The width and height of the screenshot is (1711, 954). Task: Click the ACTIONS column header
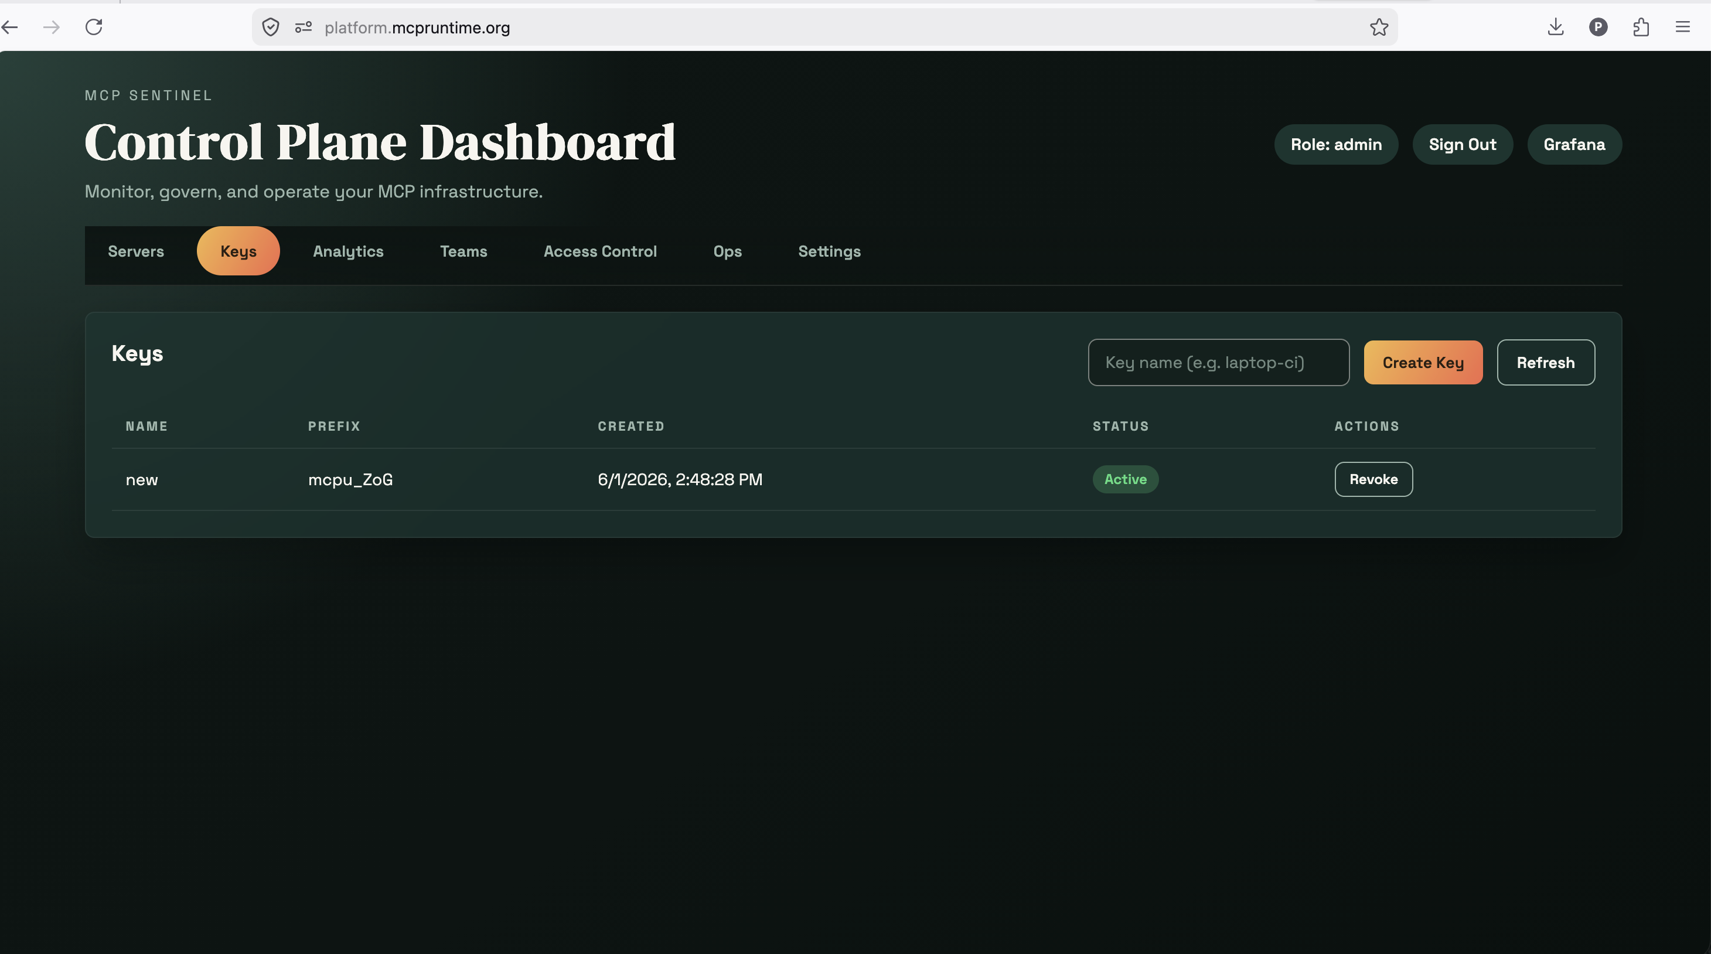(1366, 427)
